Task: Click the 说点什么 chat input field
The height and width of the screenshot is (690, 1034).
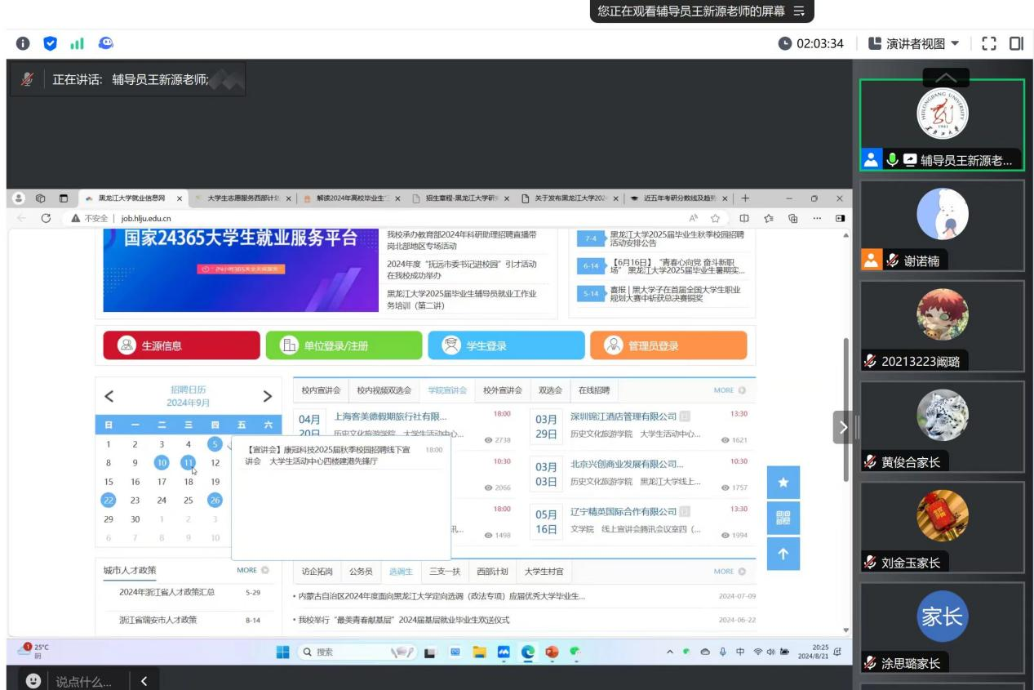Action: pyautogui.click(x=80, y=680)
